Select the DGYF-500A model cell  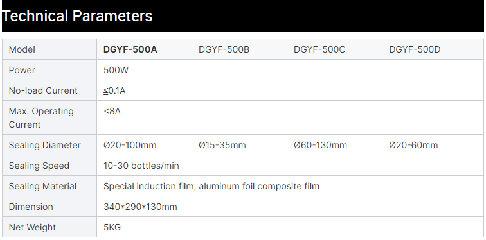click(144, 49)
